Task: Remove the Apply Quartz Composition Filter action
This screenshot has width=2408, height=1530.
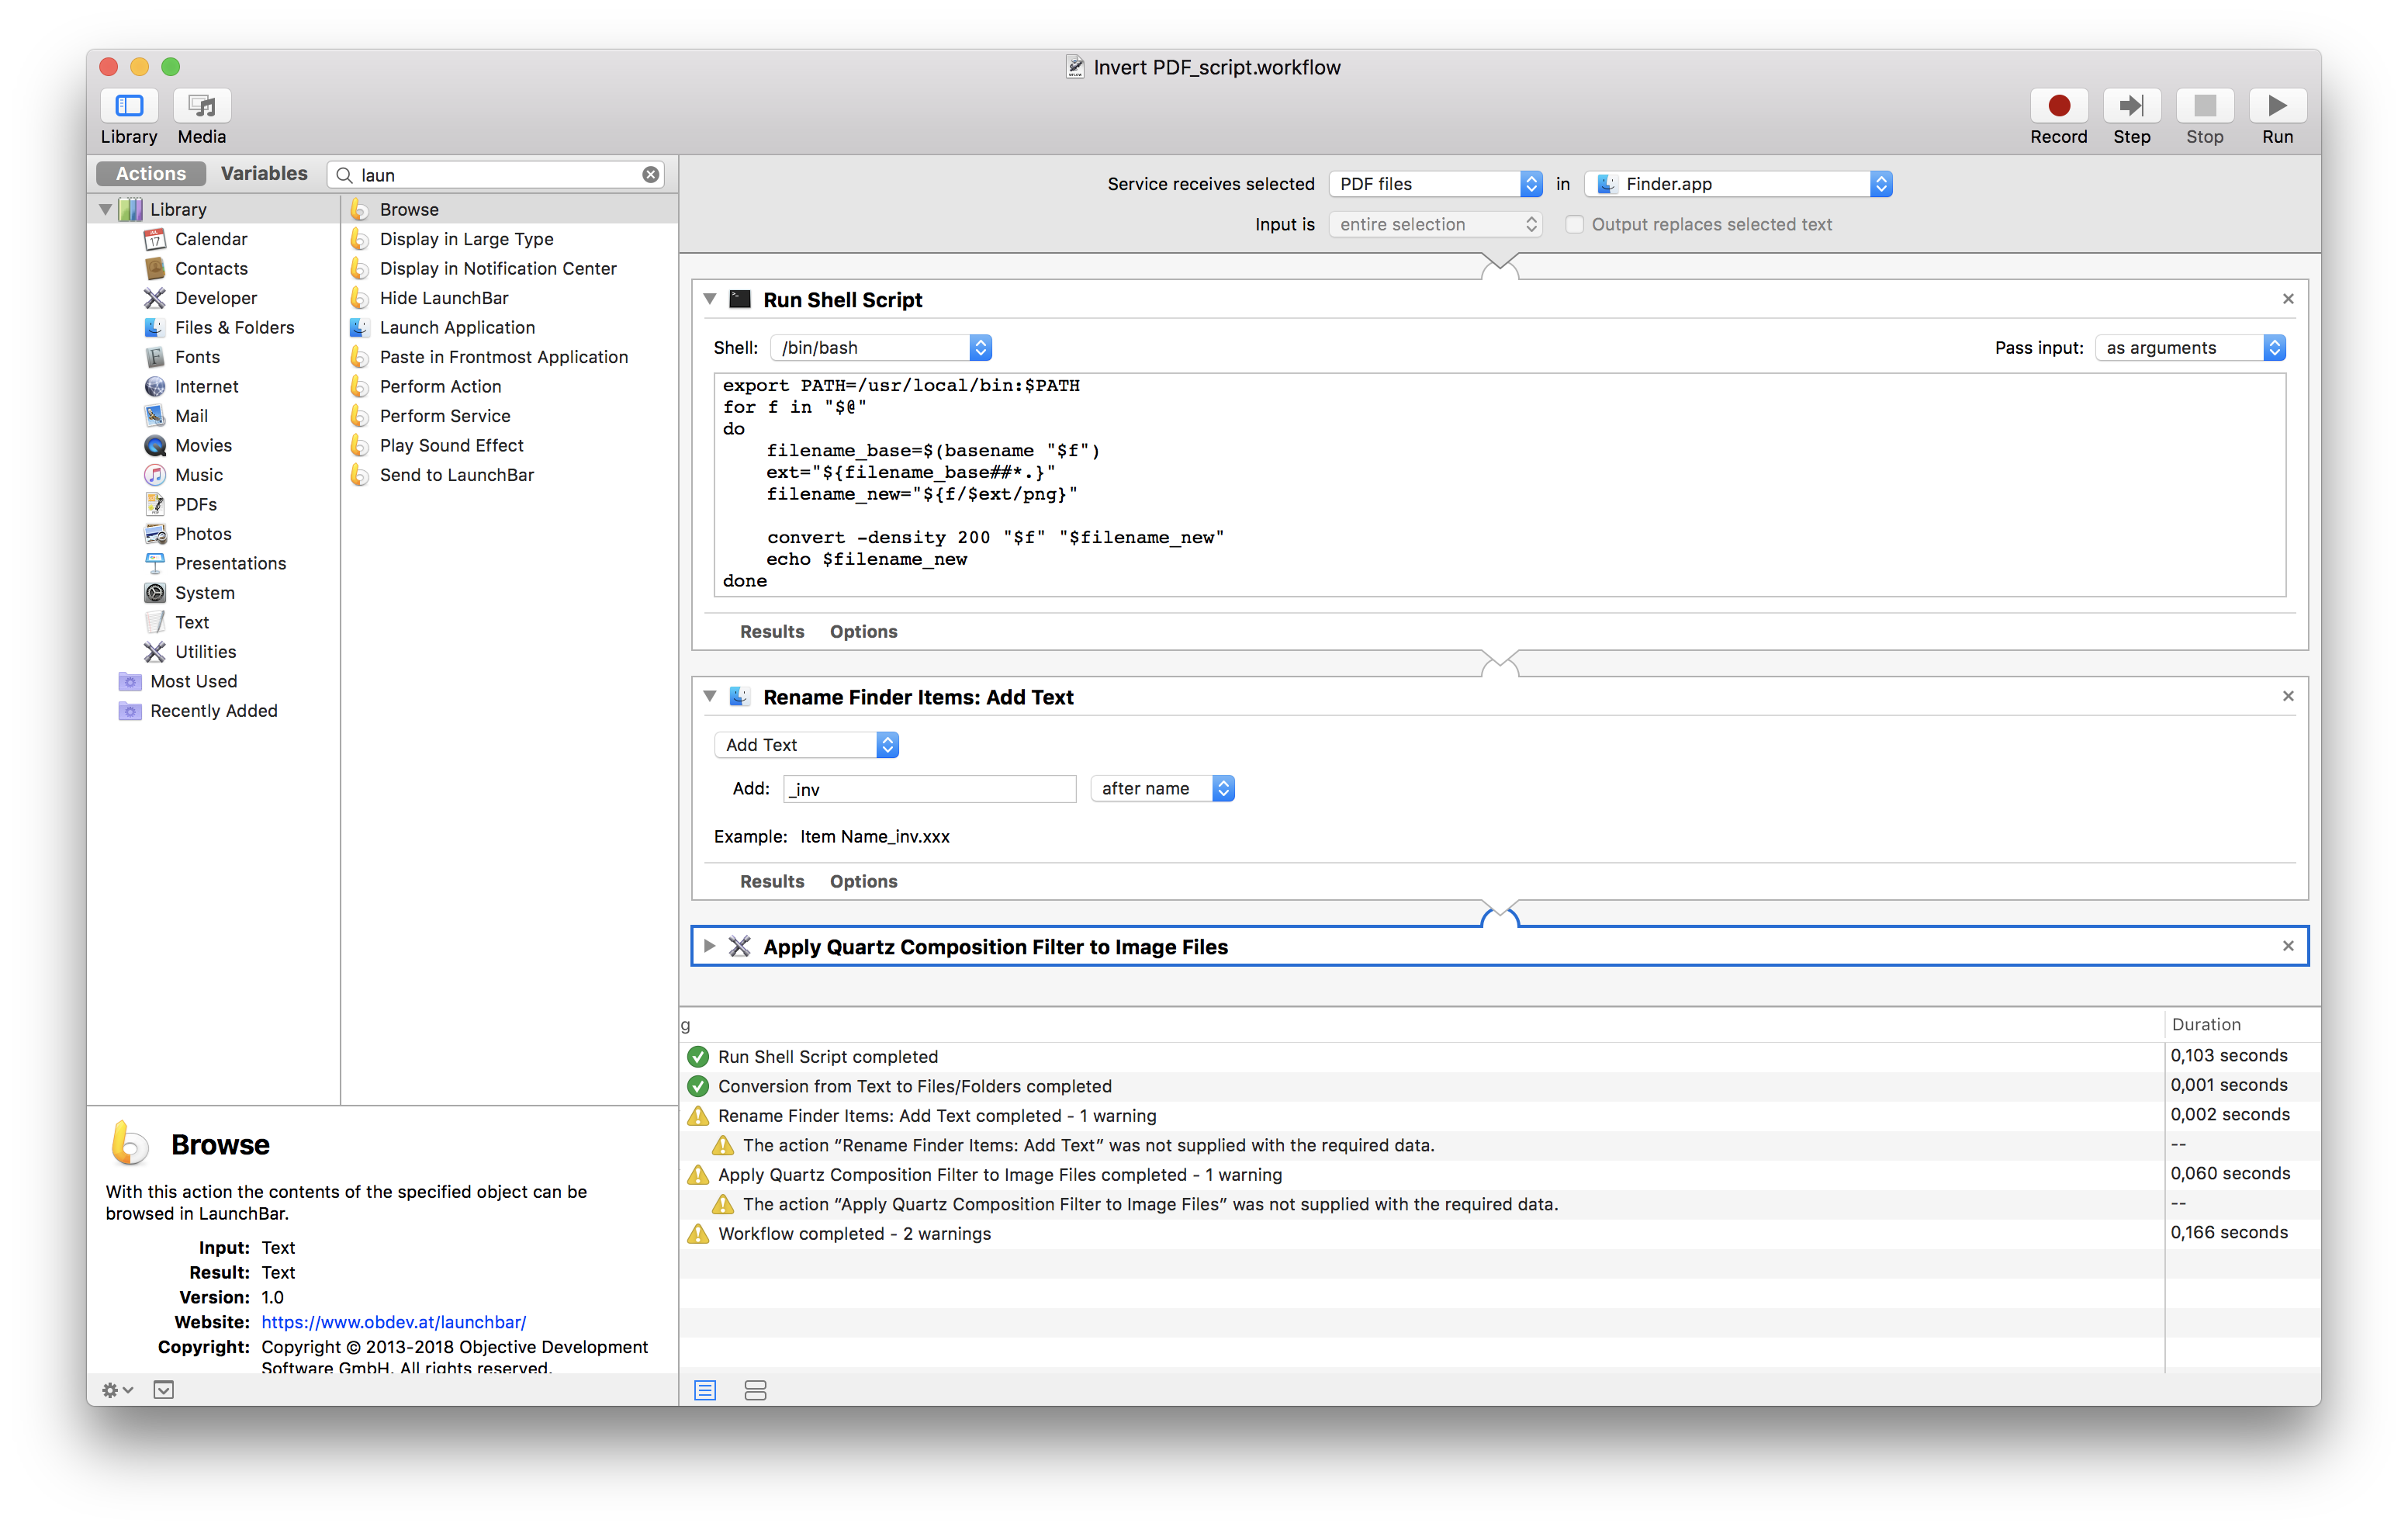Action: (x=2287, y=946)
